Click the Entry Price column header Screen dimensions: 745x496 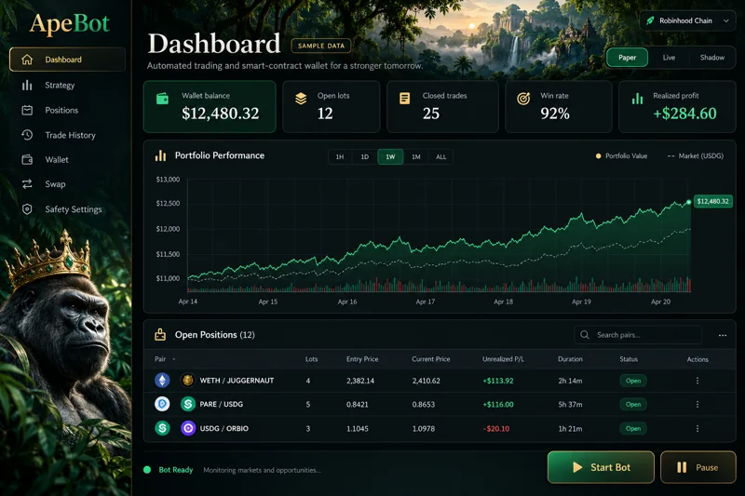(x=362, y=359)
